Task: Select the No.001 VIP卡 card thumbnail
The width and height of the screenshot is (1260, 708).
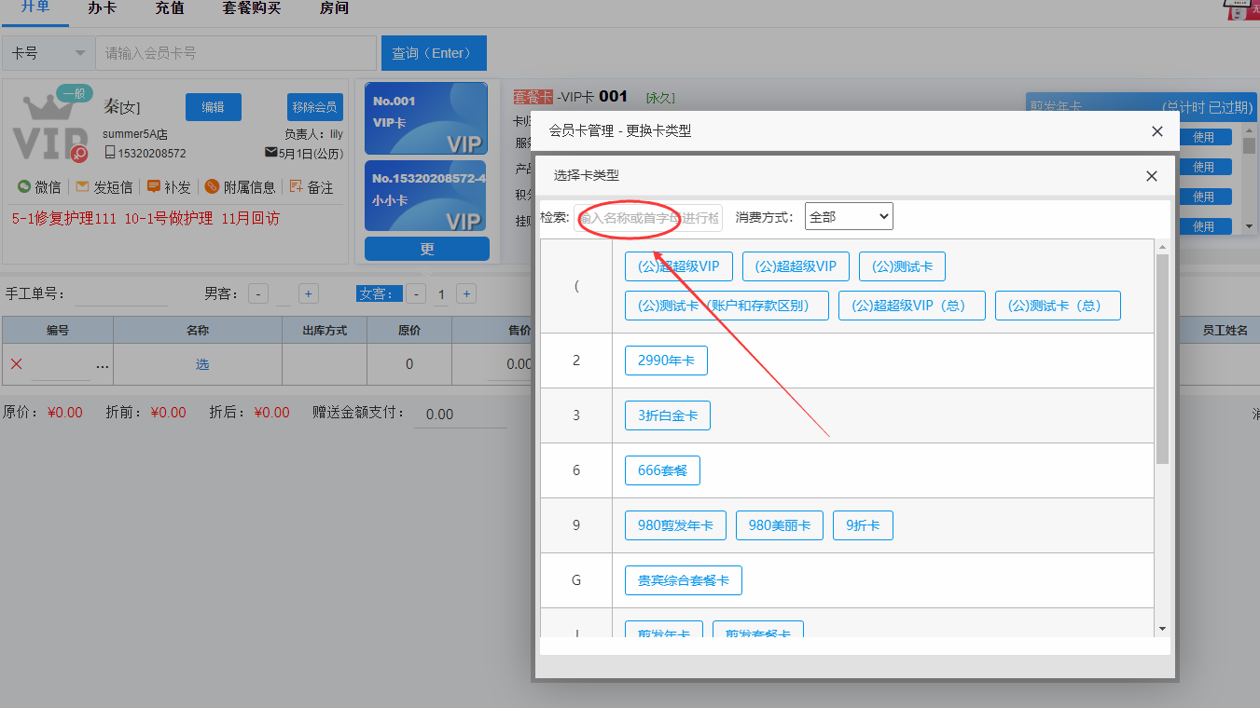Action: tap(426, 118)
